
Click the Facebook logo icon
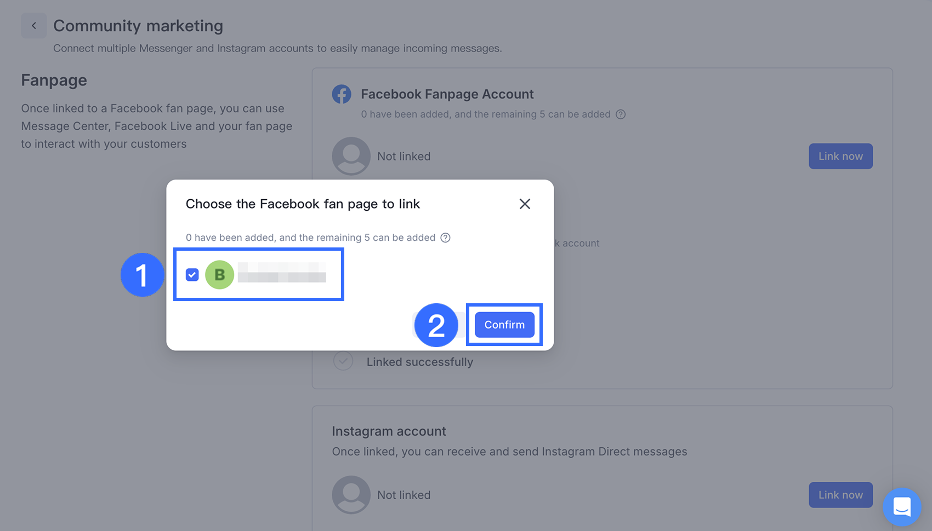(x=342, y=94)
